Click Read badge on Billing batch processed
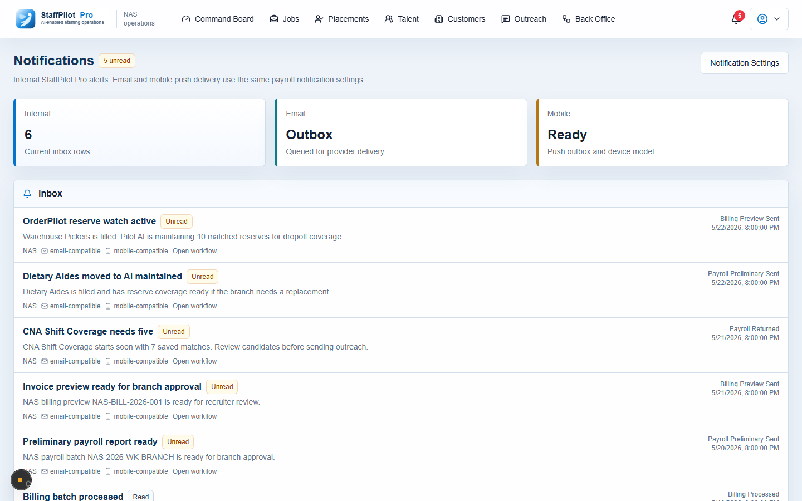Image resolution: width=802 pixels, height=501 pixels. (141, 496)
